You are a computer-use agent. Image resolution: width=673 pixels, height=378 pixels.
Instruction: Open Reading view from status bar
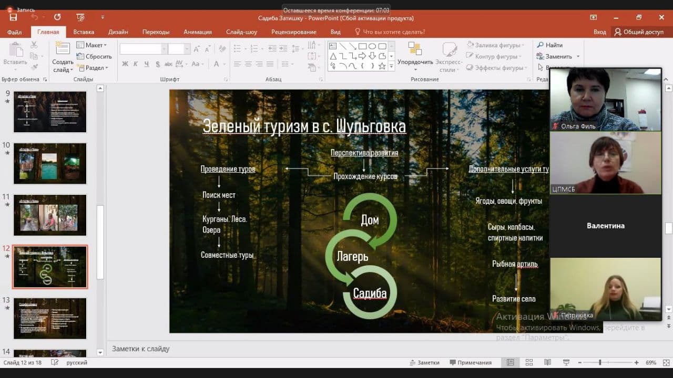[x=547, y=363]
